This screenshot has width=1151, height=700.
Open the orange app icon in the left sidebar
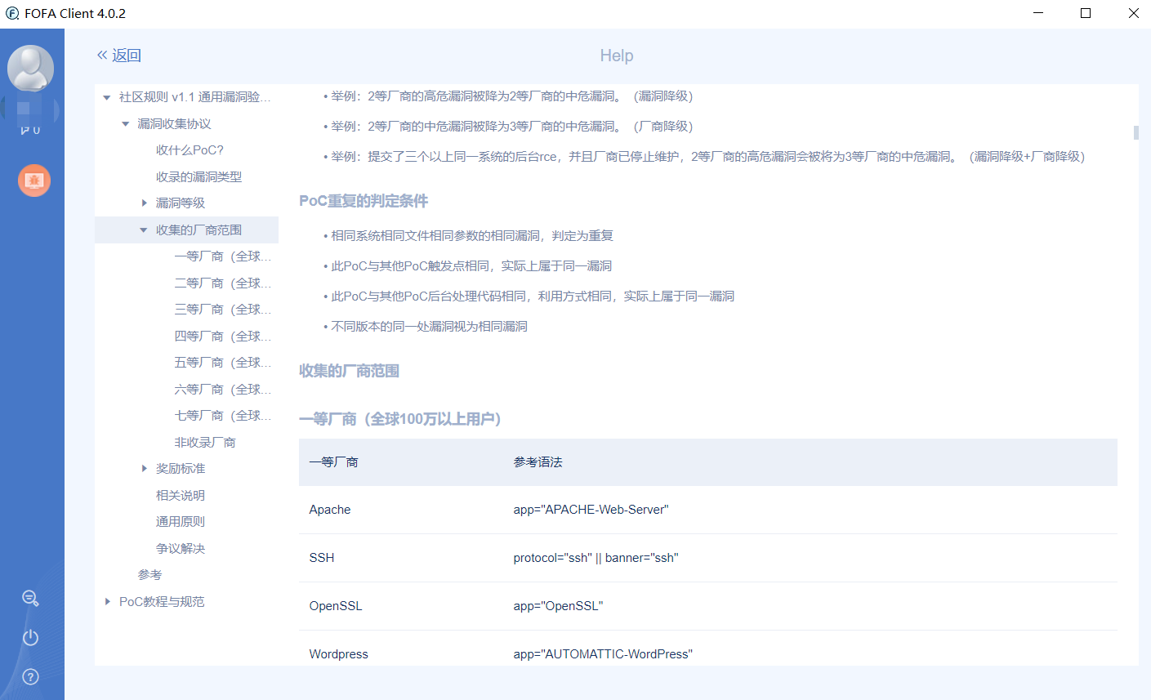[33, 181]
